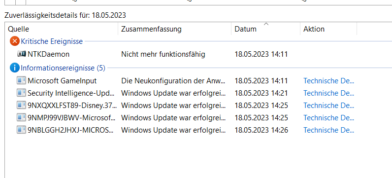Open Technische Details for Disney update
This screenshot has height=178, width=392.
point(329,106)
